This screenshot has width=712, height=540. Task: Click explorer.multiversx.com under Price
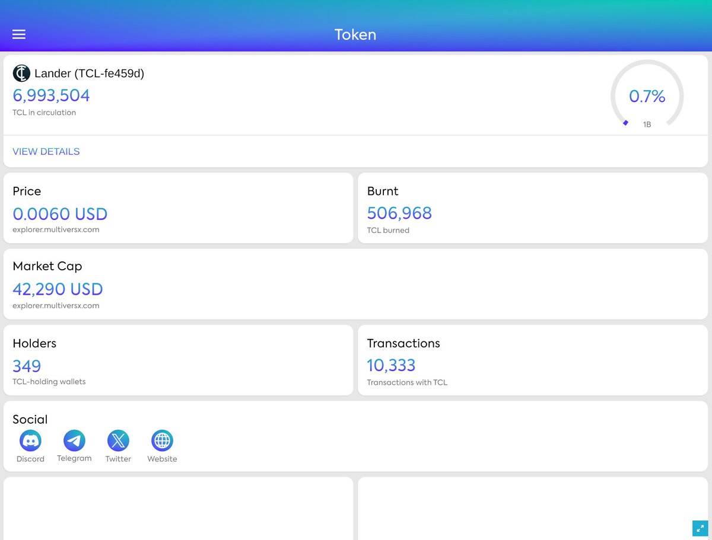coord(56,230)
